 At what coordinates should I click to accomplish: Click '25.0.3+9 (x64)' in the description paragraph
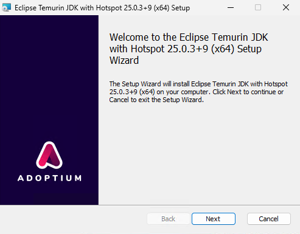pos(132,92)
